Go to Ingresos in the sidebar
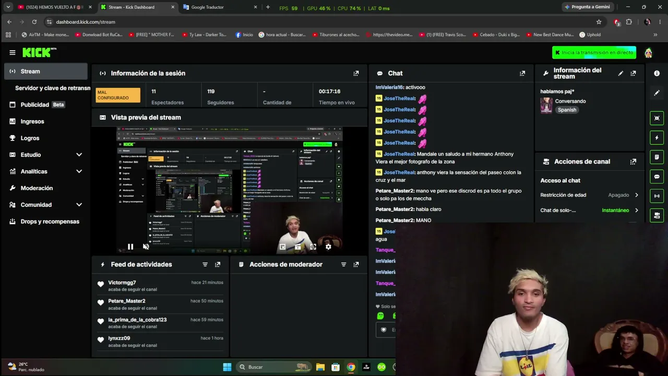Image resolution: width=668 pixels, height=376 pixels. pyautogui.click(x=46, y=122)
